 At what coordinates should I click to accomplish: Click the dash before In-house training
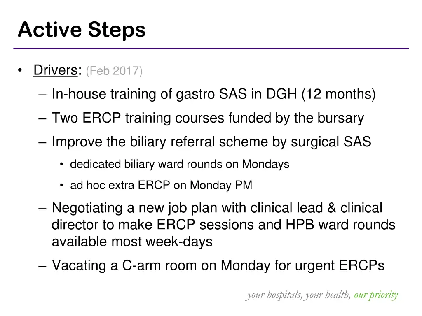coord(42,95)
